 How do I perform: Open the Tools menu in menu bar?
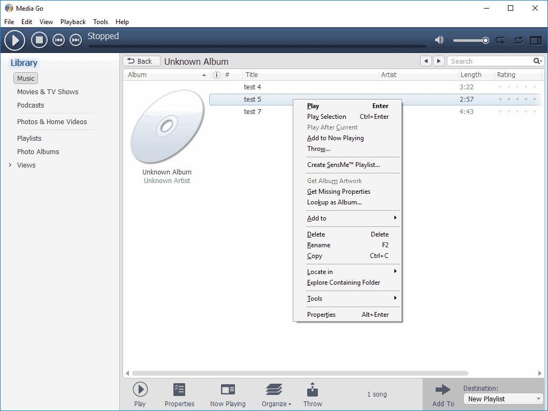coord(100,21)
